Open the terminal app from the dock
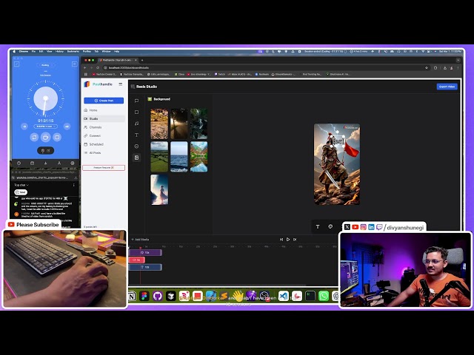The width and height of the screenshot is (474, 355). (310, 297)
